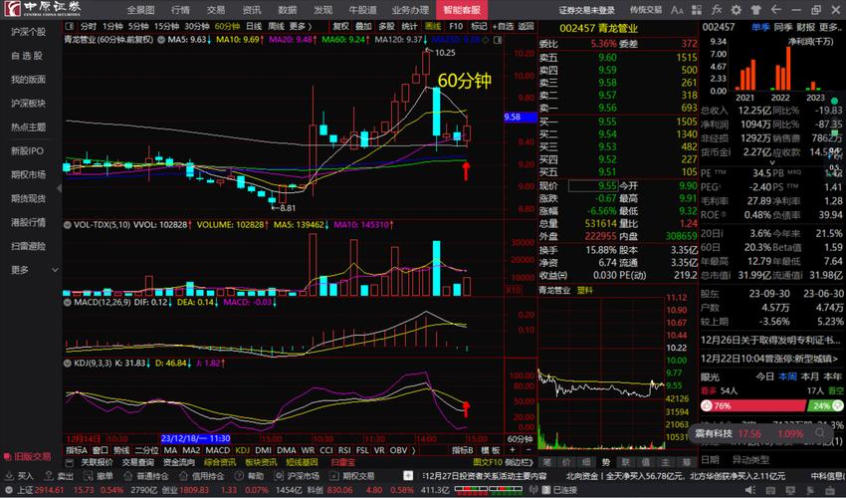Open the skin theme shirt icon
Screen dimensions: 846x498
click(x=755, y=10)
